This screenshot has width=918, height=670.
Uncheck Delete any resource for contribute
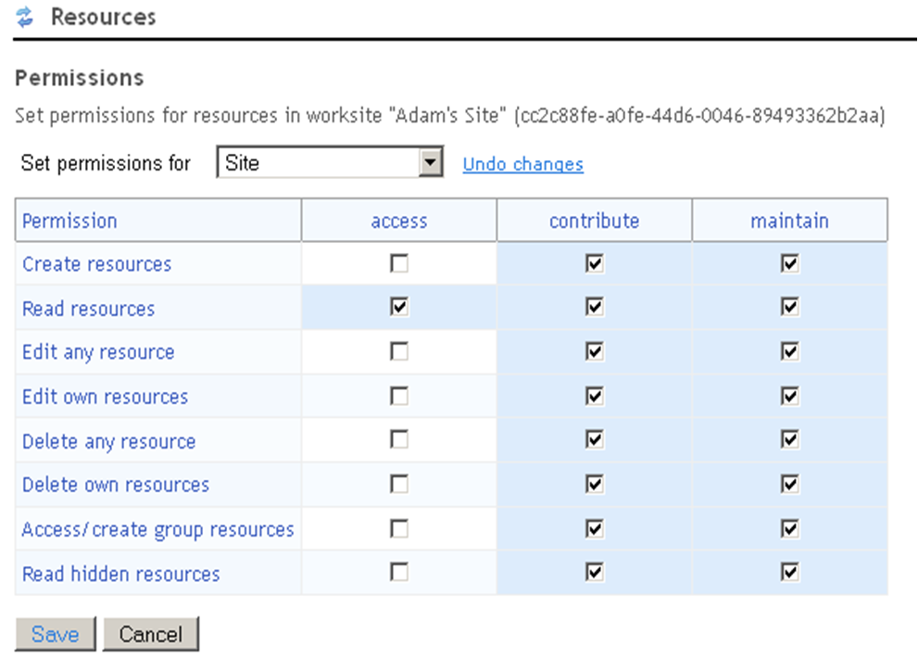[x=595, y=440]
